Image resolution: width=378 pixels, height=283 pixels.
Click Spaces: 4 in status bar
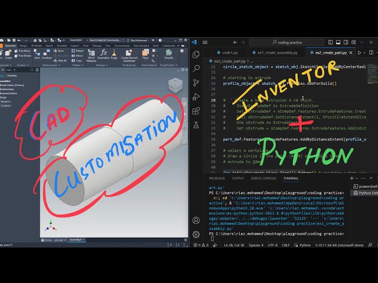[x=256, y=245]
